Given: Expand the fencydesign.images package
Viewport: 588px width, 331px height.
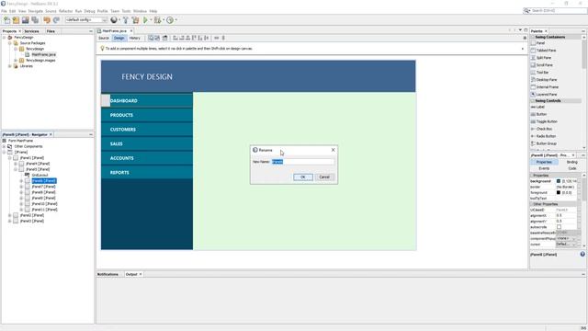Looking at the screenshot, I should click(x=16, y=61).
